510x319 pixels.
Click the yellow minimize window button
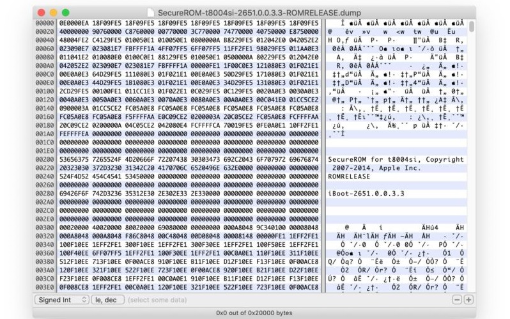(x=53, y=13)
